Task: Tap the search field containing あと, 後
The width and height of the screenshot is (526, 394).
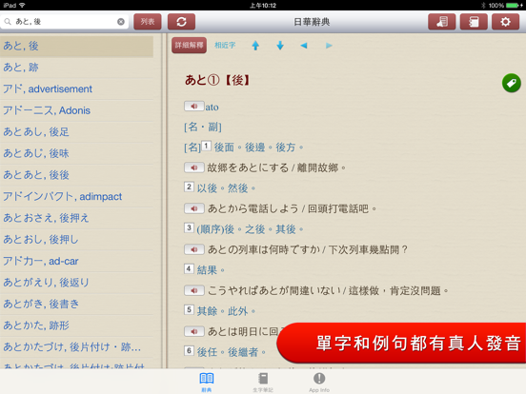Action: point(64,22)
